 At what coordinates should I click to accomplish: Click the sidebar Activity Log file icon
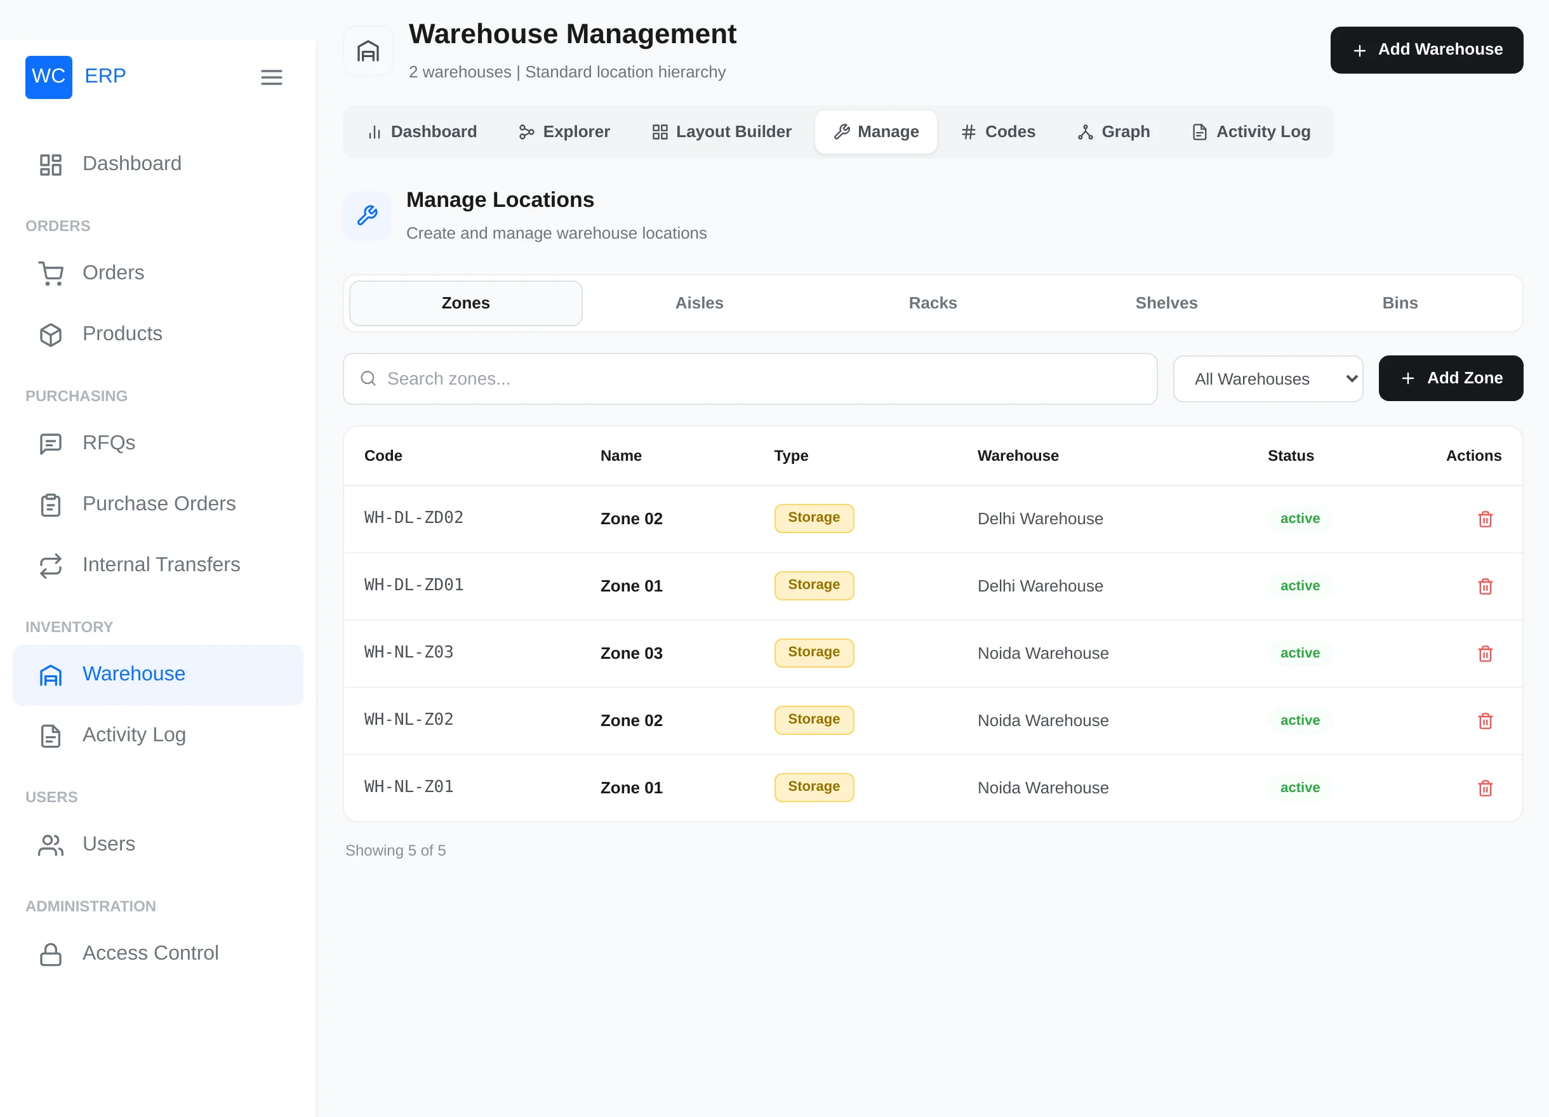coord(51,736)
